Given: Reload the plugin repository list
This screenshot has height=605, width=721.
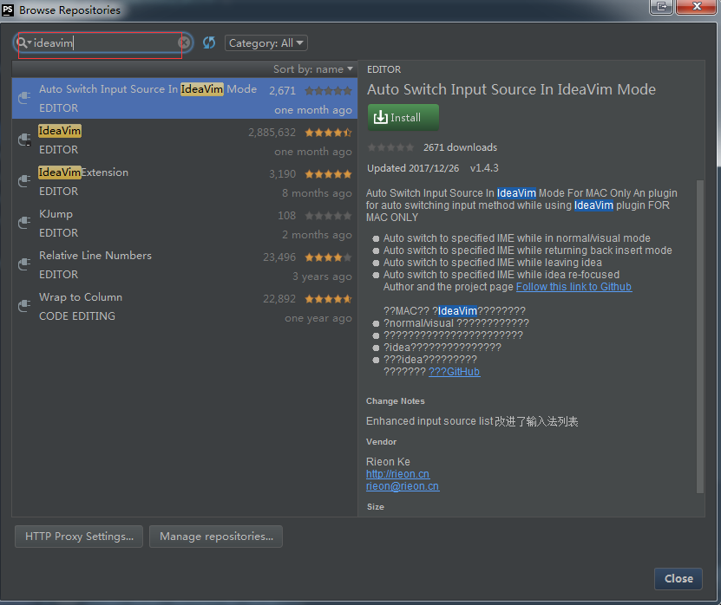Looking at the screenshot, I should (x=209, y=42).
